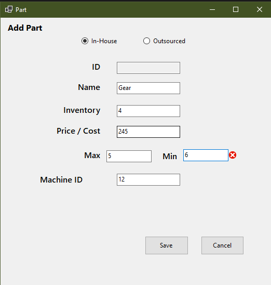Image resolution: width=271 pixels, height=285 pixels.
Task: Click the red error icon beside Min
Action: [x=233, y=155]
